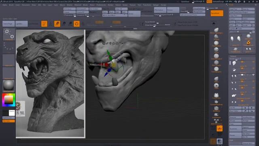The width and height of the screenshot is (259, 146).
Task: Open the stroke type dots picker
Action: 9,47
